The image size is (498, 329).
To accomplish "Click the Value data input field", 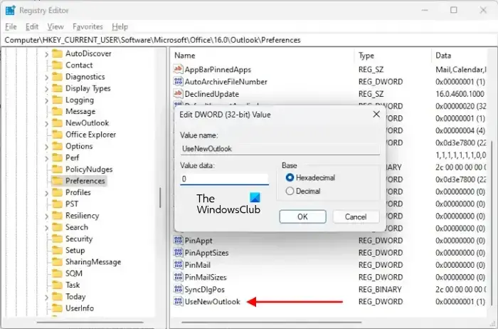I will pos(223,179).
